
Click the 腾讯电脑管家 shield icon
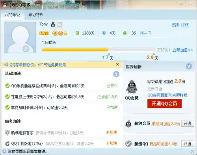tap(7, 133)
